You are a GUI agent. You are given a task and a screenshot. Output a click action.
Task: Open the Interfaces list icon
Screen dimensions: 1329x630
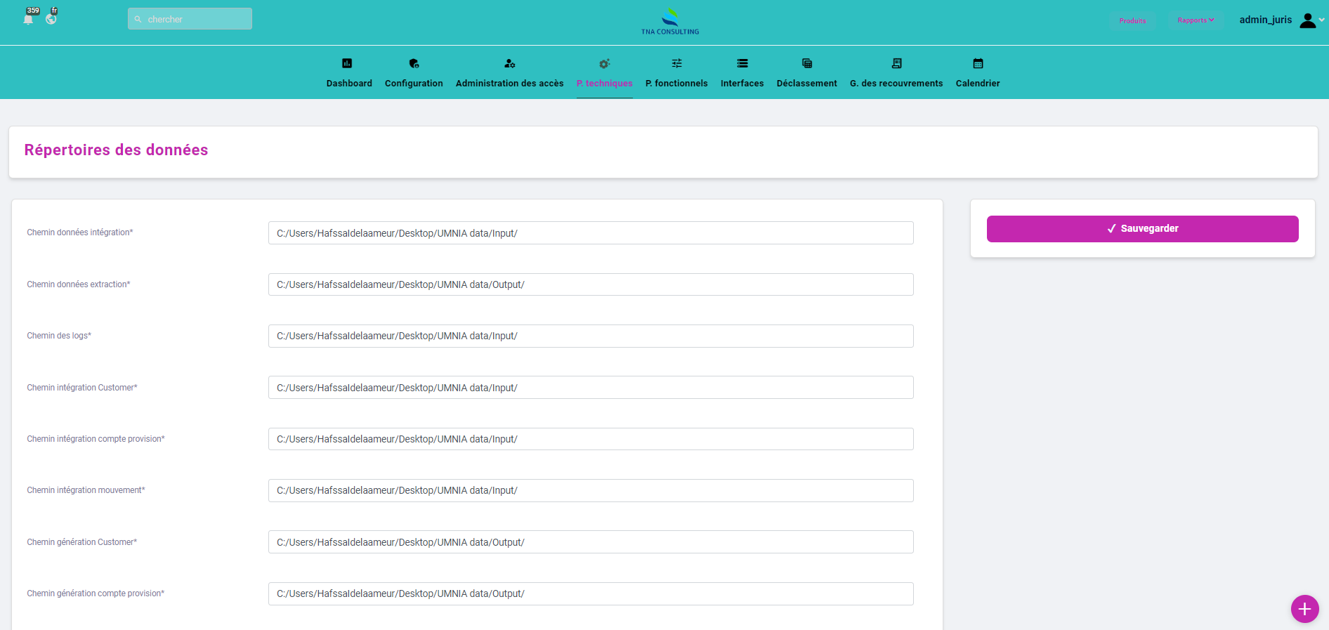(742, 63)
